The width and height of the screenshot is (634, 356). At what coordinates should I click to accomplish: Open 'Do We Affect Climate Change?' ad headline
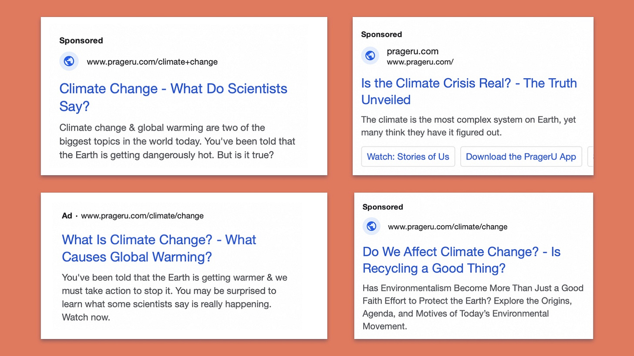pyautogui.click(x=461, y=260)
